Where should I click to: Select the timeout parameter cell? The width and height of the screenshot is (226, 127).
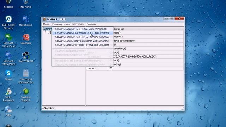coord(97,68)
